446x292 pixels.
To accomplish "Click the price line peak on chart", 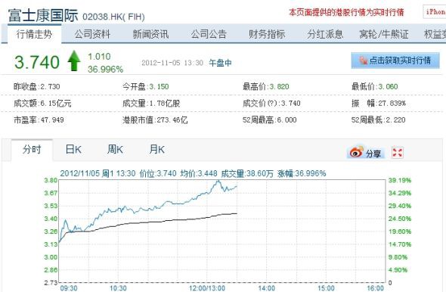I will 218,181.
